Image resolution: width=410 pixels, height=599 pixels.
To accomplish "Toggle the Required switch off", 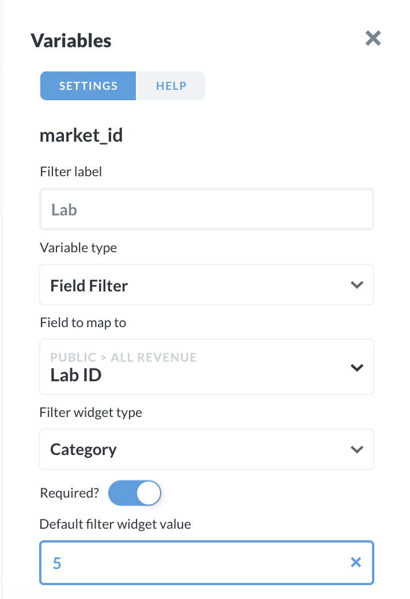I will coord(135,494).
